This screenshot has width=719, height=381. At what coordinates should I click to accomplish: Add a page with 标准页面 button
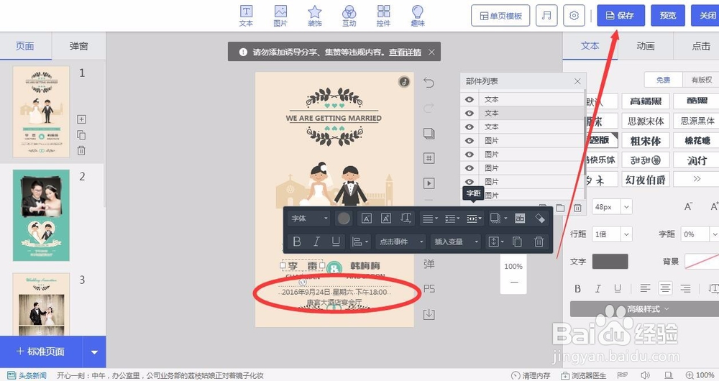(x=41, y=352)
